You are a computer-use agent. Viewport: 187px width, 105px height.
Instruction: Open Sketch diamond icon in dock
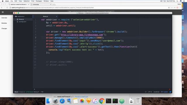(x=89, y=101)
